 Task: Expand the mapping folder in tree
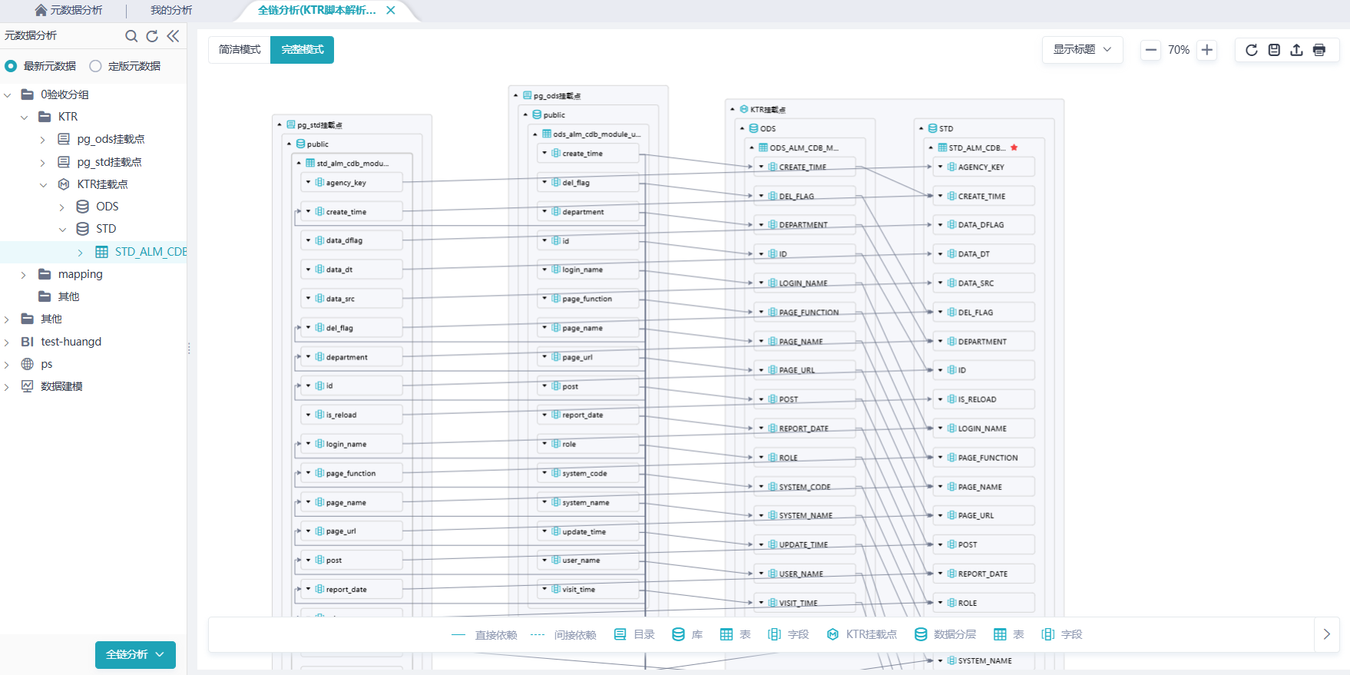tap(24, 275)
